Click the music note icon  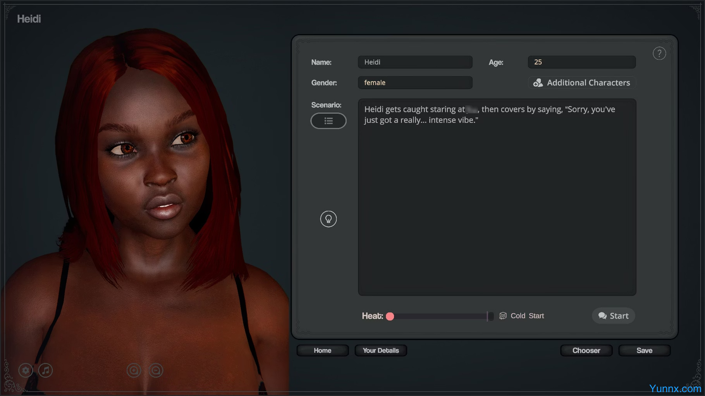(x=46, y=370)
